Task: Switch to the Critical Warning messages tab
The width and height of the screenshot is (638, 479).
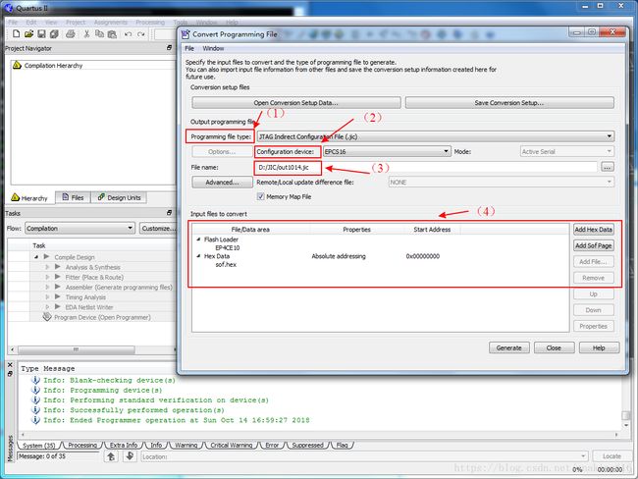Action: (x=231, y=446)
